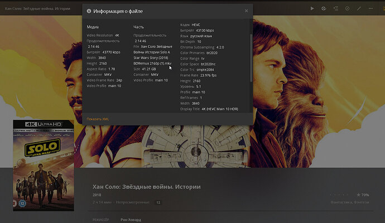The height and width of the screenshot is (223, 385).
Task: Open the Показать XML link
Action: click(98, 119)
